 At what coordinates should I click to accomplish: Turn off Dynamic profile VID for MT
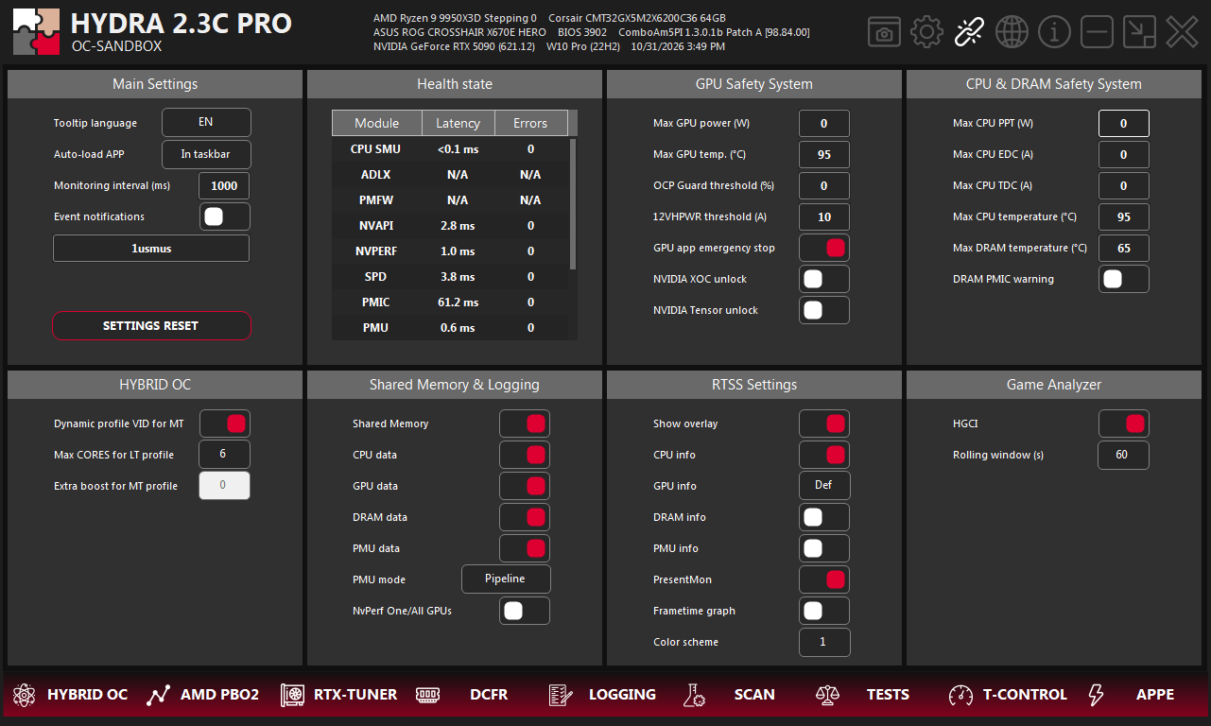225,423
